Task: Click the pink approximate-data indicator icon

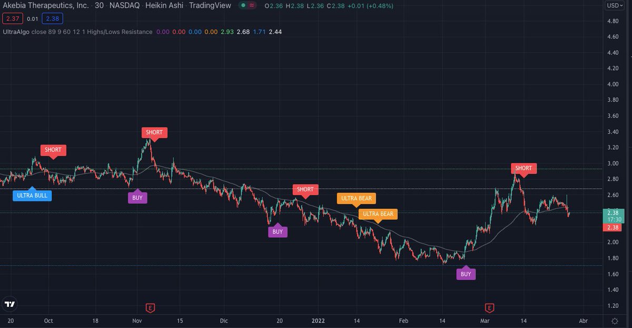Action: click(x=252, y=6)
